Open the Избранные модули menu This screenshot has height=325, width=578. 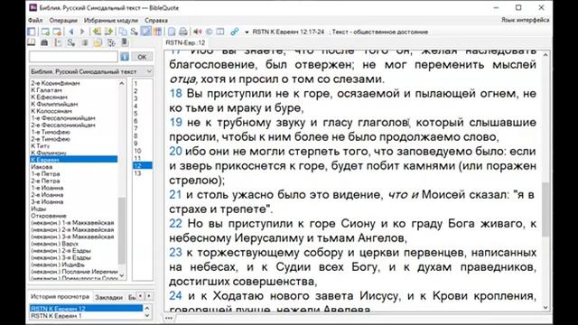tap(110, 20)
